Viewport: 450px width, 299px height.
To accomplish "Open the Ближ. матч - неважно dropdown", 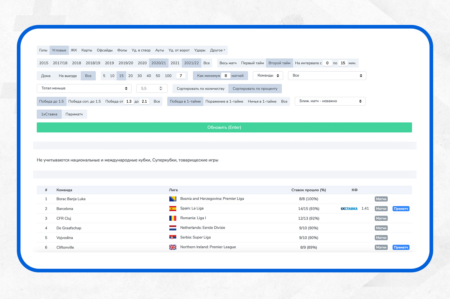I will pos(330,101).
